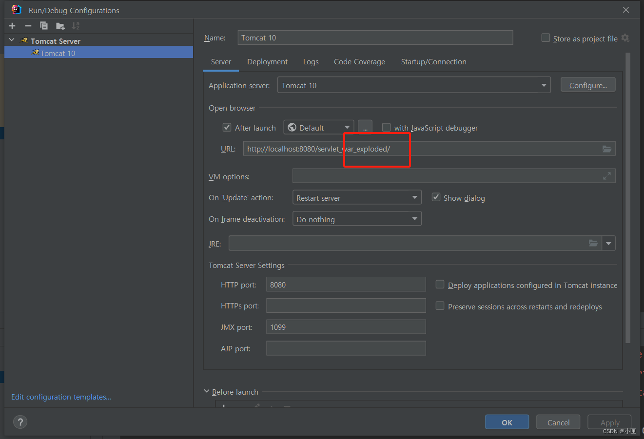
Task: Confirm with the OK button
Action: pyautogui.click(x=507, y=422)
